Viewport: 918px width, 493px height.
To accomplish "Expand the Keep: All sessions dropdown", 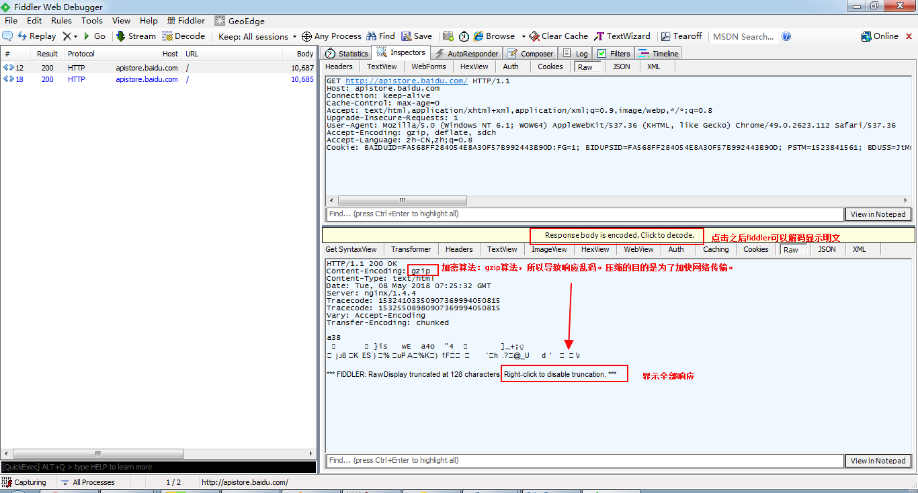I will 257,36.
